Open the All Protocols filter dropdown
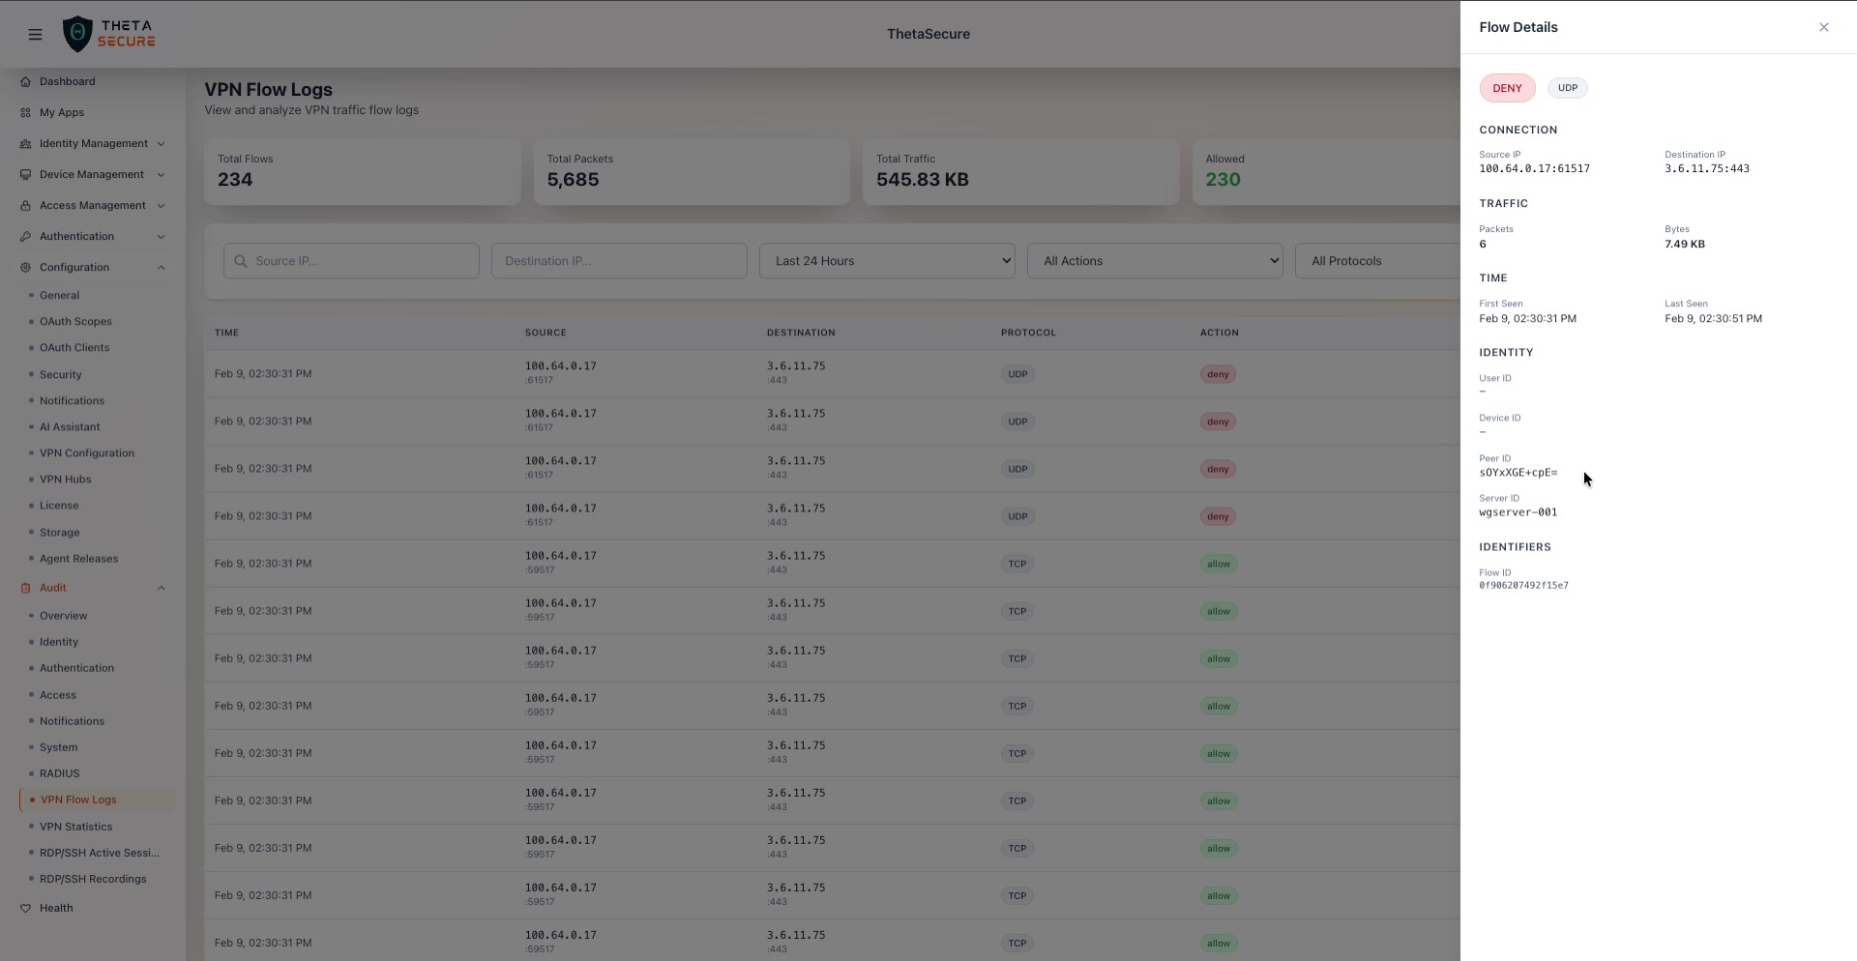Viewport: 1857px width, 961px height. click(x=1375, y=261)
